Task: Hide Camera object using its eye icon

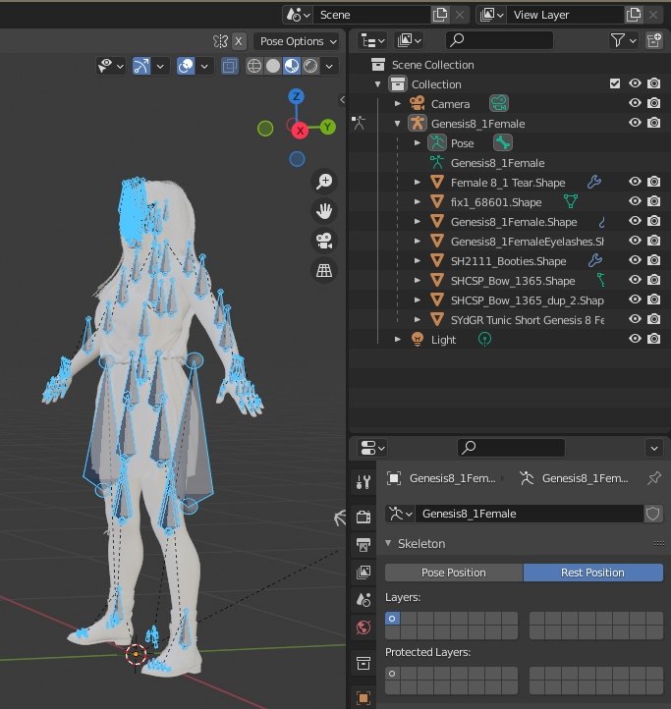Action: point(636,104)
